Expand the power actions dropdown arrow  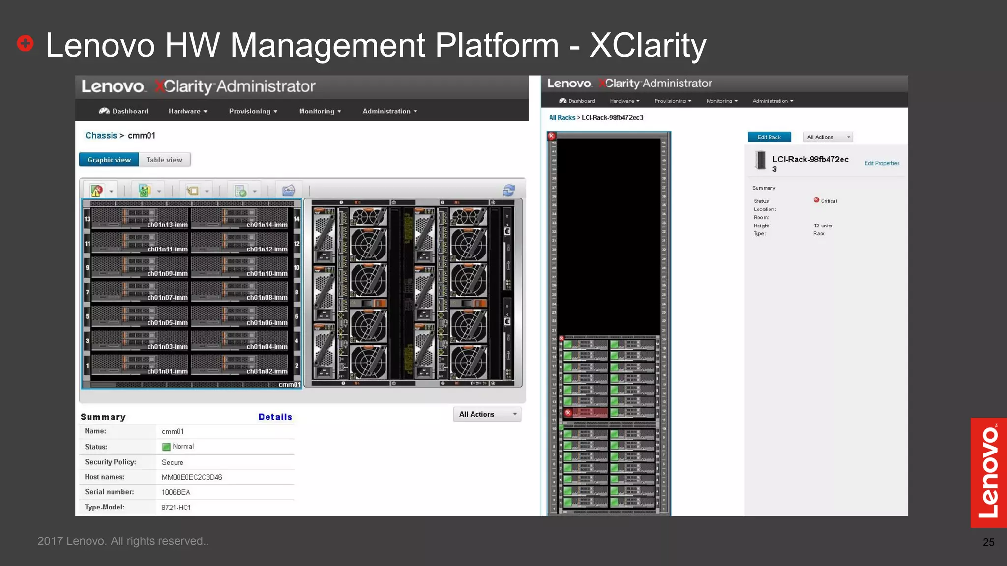click(159, 192)
